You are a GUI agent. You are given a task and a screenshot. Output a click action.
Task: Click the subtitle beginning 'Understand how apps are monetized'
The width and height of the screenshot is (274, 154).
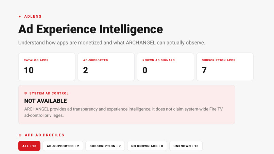(x=112, y=42)
